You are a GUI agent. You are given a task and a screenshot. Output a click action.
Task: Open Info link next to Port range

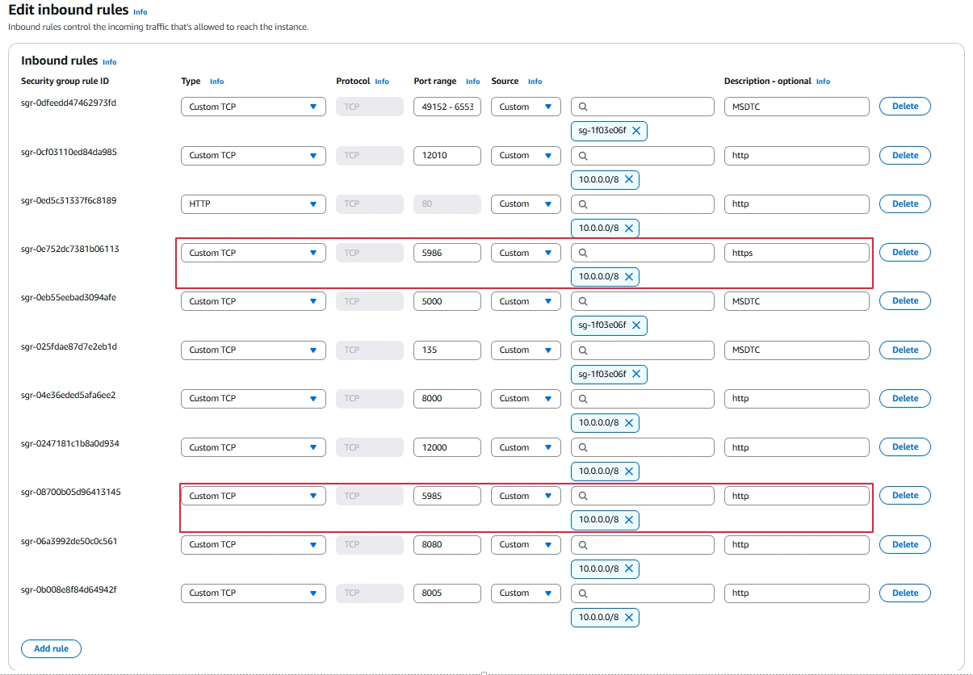(473, 82)
